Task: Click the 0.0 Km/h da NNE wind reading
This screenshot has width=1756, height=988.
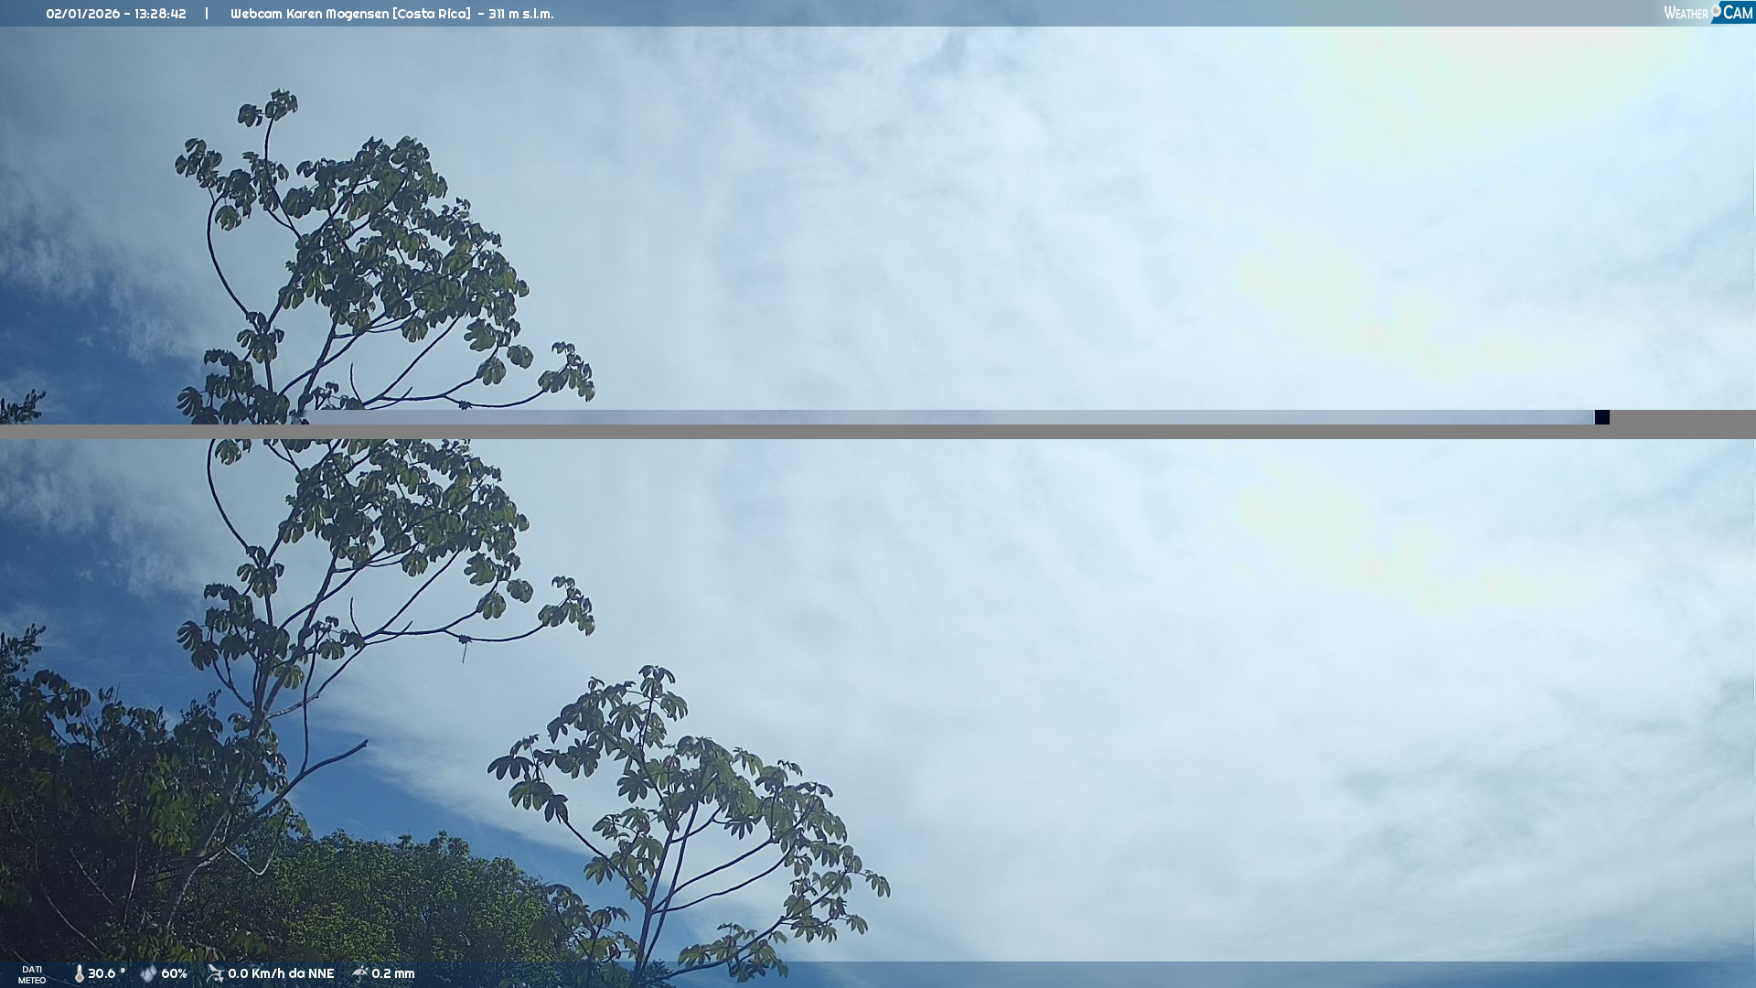Action: [x=281, y=973]
